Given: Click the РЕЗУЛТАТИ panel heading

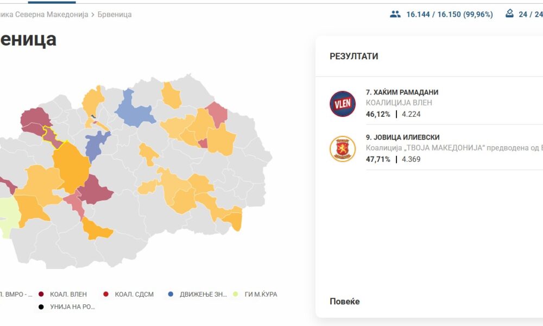Looking at the screenshot, I should coord(354,57).
